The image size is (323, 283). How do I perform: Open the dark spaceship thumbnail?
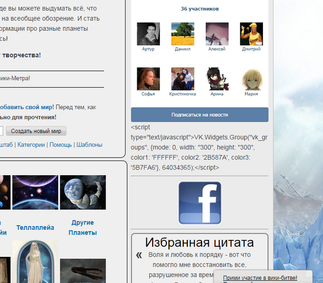[83, 271]
